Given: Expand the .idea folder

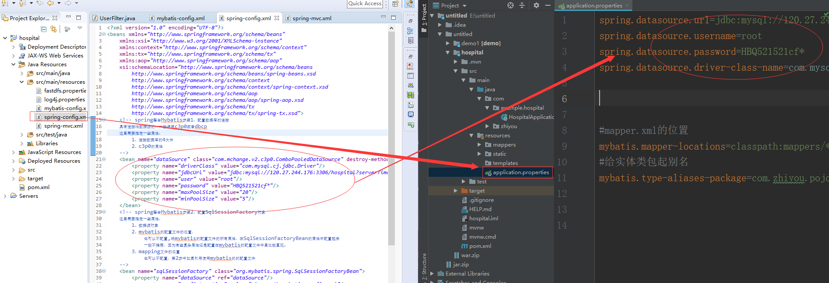Looking at the screenshot, I should pyautogui.click(x=440, y=25).
